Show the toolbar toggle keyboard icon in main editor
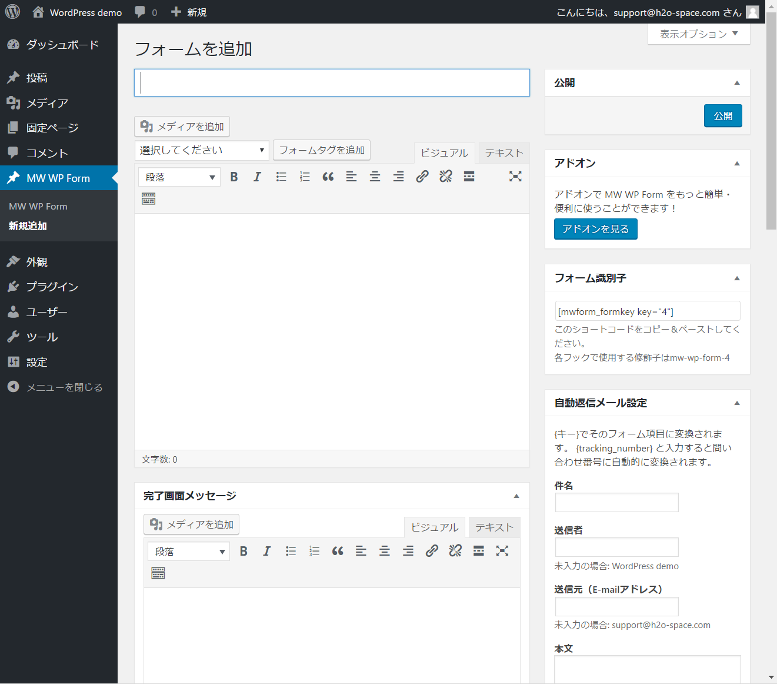The image size is (777, 684). [149, 199]
